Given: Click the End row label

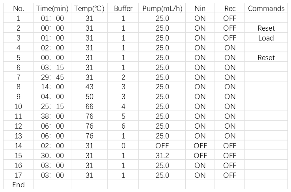Looking at the screenshot, I should tap(19, 185).
